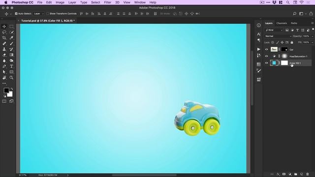The image size is (315, 177).
Task: Click the Photoshop search icon
Action: [294, 14]
